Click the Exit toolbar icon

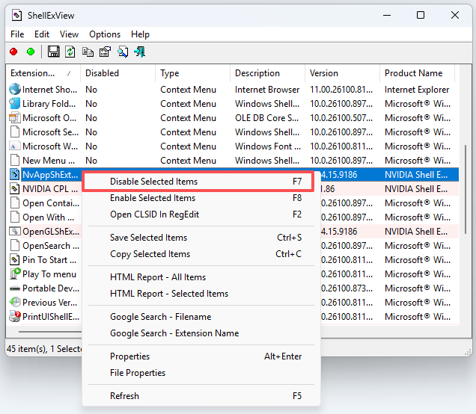coord(140,52)
